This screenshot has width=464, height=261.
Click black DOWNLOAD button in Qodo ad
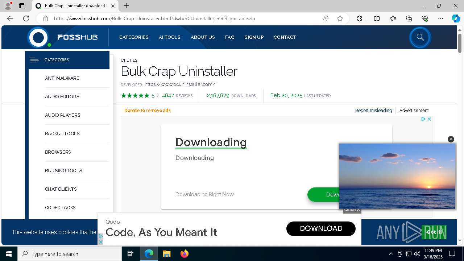(x=321, y=228)
